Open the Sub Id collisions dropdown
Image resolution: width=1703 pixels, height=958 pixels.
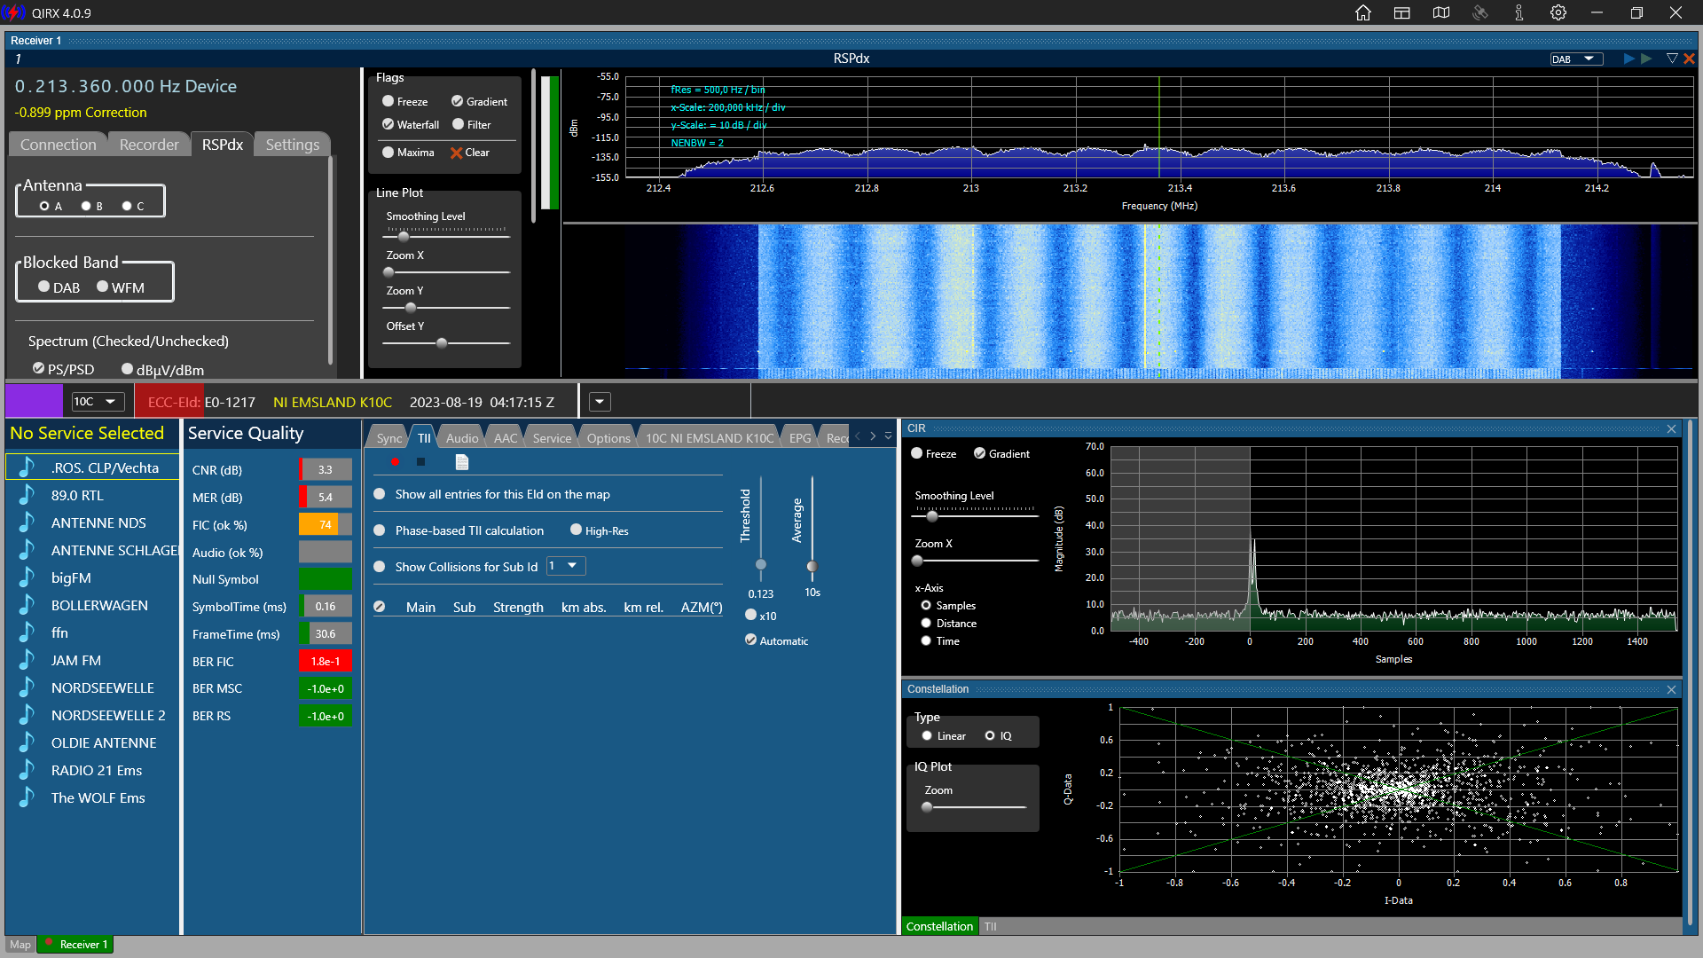point(565,566)
